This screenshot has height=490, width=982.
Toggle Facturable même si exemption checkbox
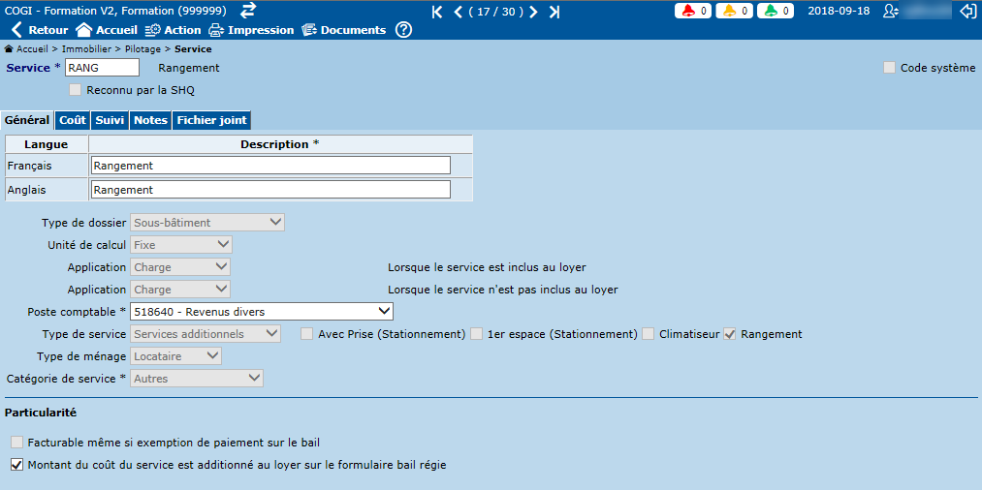[16, 443]
